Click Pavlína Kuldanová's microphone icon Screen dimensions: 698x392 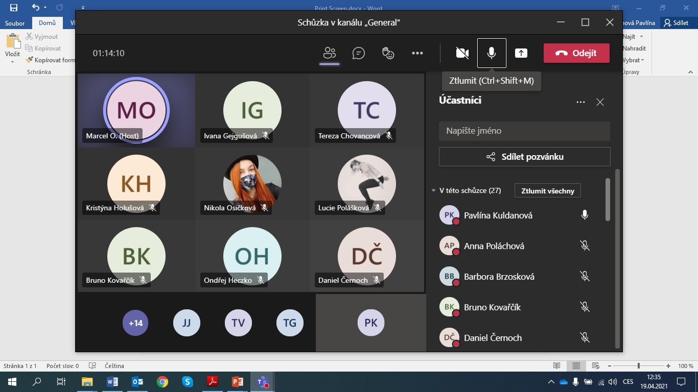click(x=585, y=215)
